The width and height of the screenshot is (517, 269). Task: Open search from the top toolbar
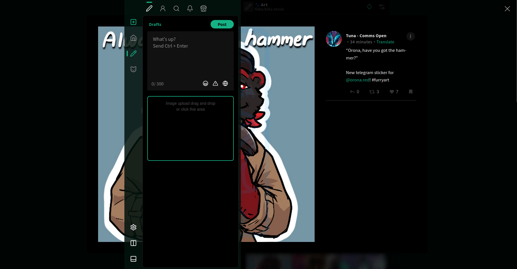point(176,8)
